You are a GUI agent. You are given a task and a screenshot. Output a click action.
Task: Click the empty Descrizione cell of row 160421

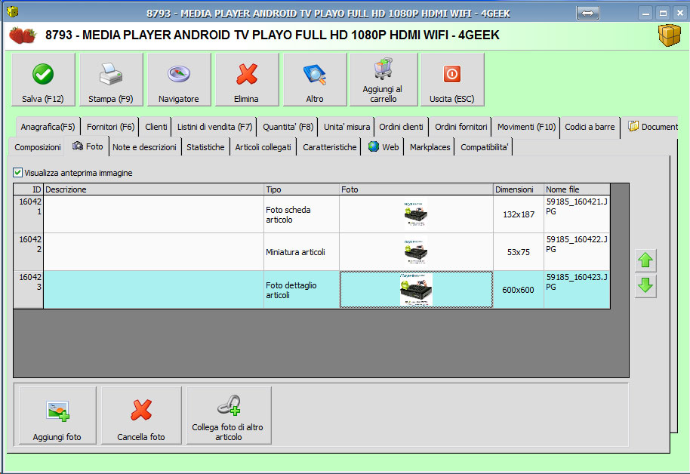click(x=153, y=214)
